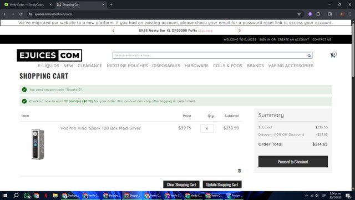
Task: Close the Verify Codes SimplyCodes tab
Action: pos(50,4)
